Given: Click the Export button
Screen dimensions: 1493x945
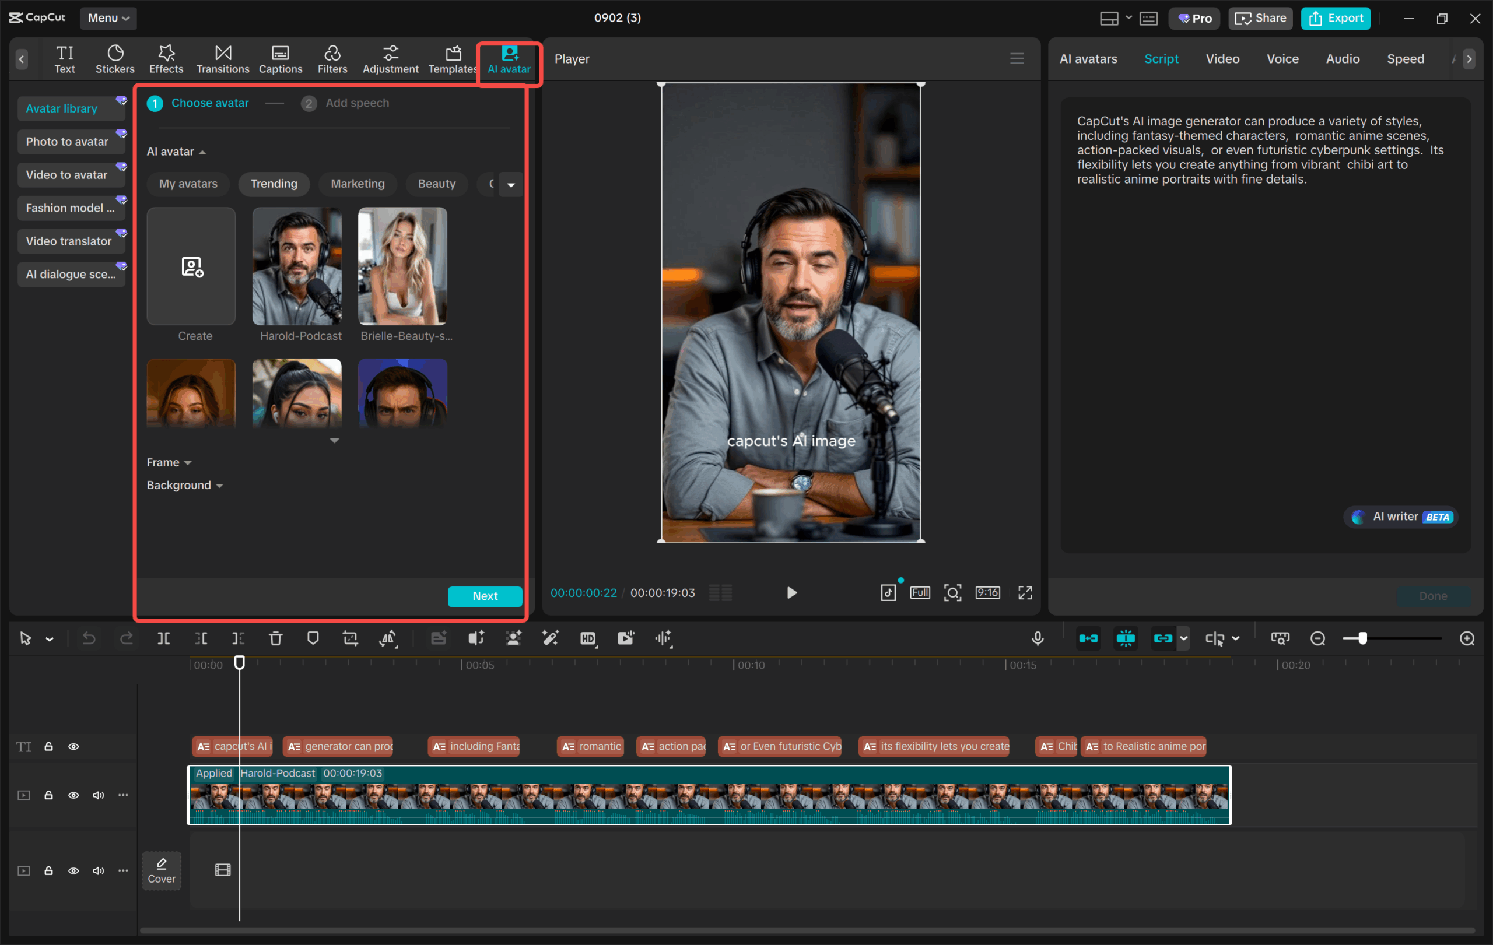Looking at the screenshot, I should pos(1335,19).
